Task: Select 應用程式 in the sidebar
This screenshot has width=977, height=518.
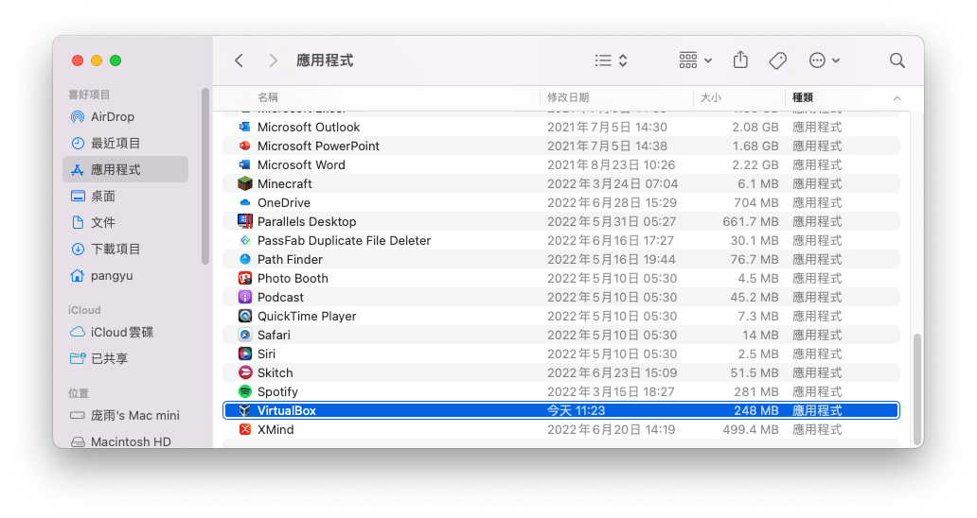Action: tap(125, 169)
